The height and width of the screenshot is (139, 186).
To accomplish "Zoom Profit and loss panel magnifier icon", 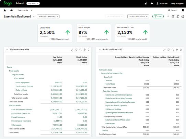I will [173, 50].
